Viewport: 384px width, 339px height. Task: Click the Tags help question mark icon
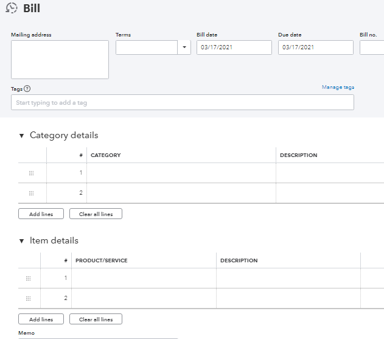(28, 89)
